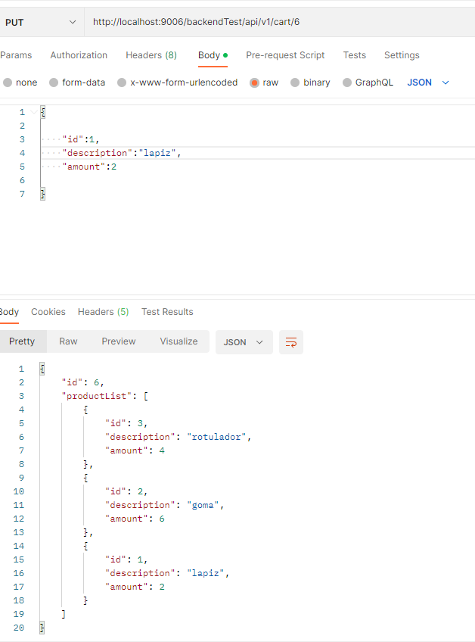The width and height of the screenshot is (475, 642).
Task: Select the GraphQL body radio option
Action: [347, 83]
